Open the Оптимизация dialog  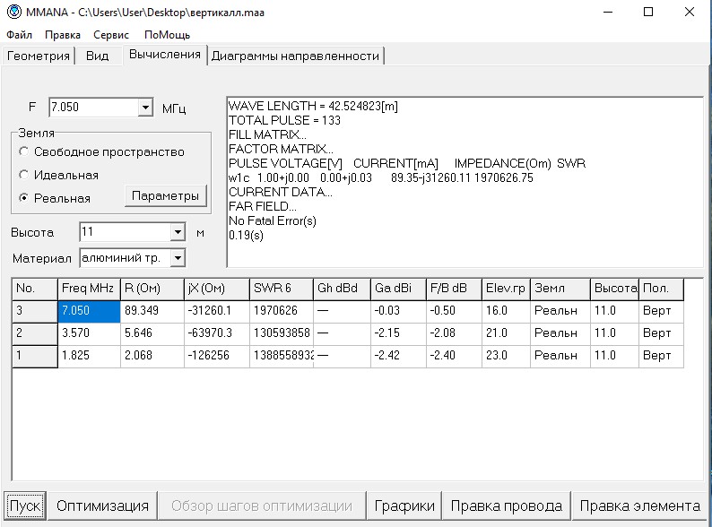(102, 505)
